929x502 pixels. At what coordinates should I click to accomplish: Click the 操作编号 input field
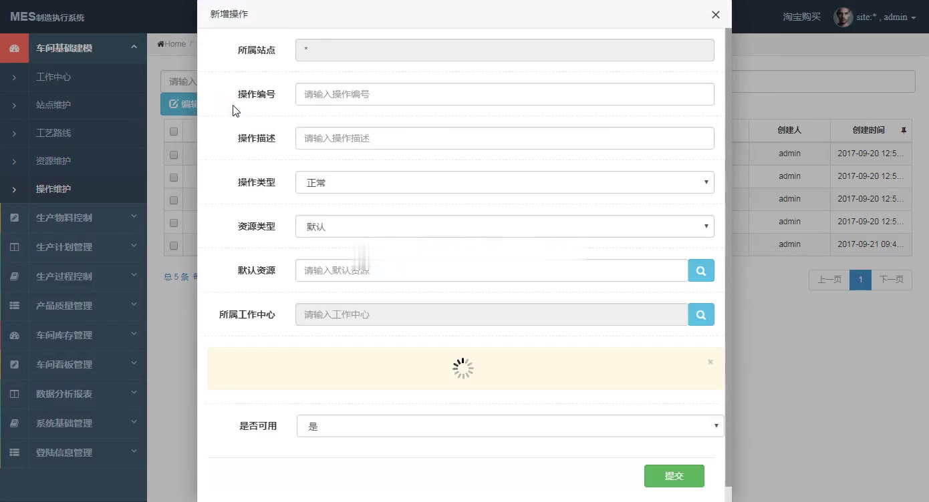click(505, 94)
